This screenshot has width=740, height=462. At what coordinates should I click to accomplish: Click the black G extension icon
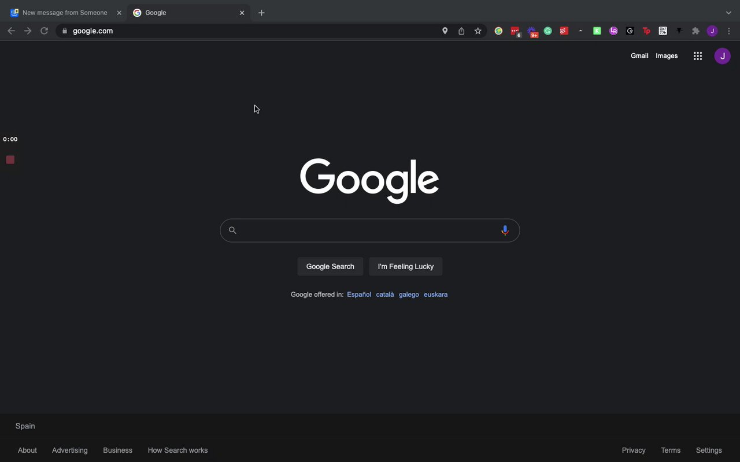[630, 31]
